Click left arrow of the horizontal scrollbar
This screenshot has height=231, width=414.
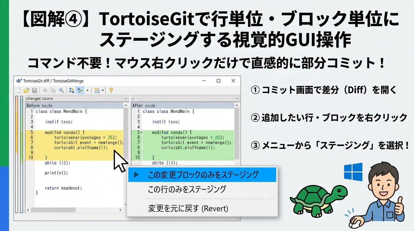point(28,210)
